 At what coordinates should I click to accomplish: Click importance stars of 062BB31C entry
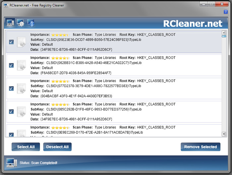pyautogui.click(x=60, y=58)
